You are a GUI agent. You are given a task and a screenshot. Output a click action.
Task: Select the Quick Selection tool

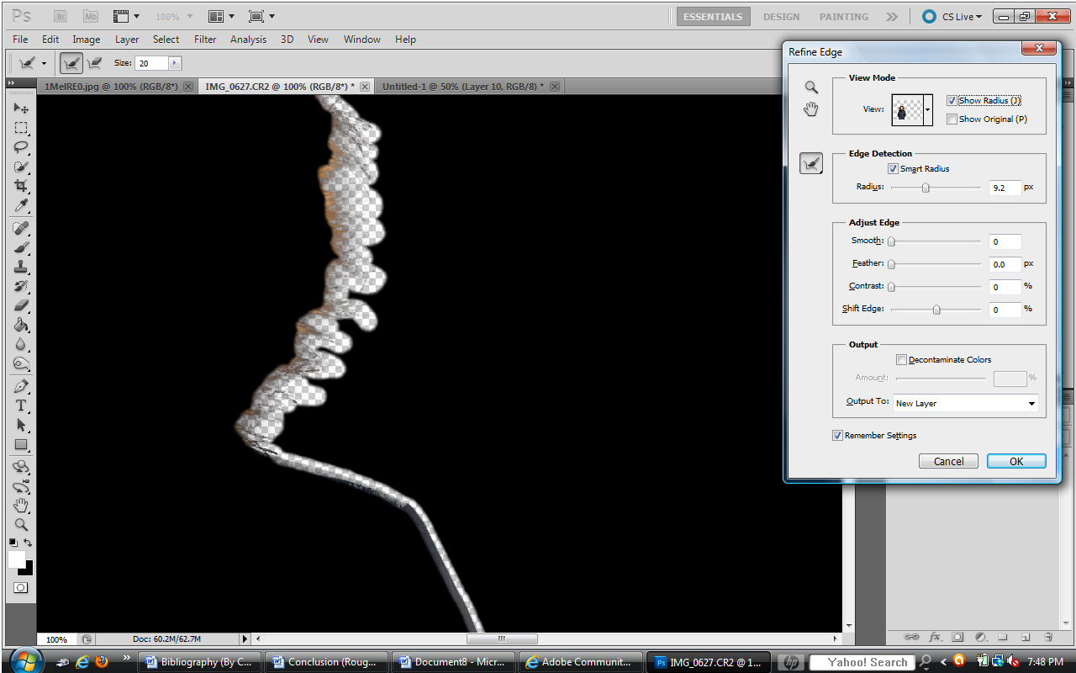click(x=21, y=167)
